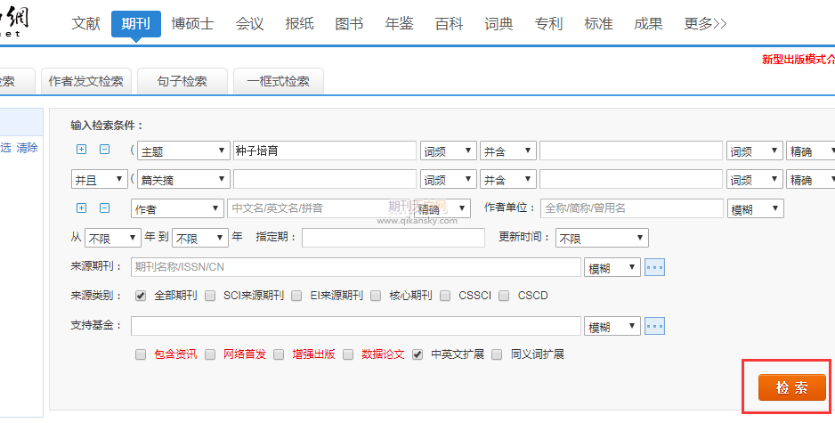
Task: Open the 来源期刊 browse button
Action: [x=655, y=267]
